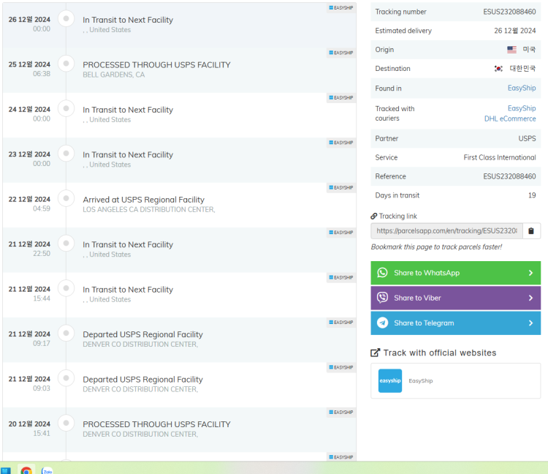Click the Easyship badge on Bell Gardens event
Image resolution: width=548 pixels, height=474 pixels.
(341, 53)
